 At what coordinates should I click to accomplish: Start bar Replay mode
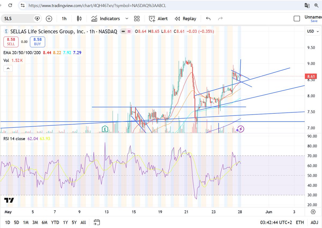(185, 19)
